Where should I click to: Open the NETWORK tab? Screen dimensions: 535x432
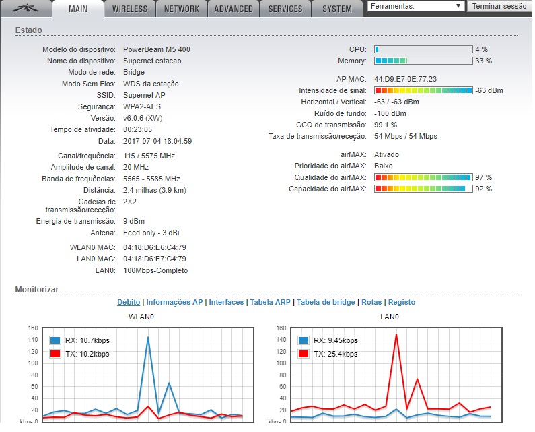(x=182, y=9)
